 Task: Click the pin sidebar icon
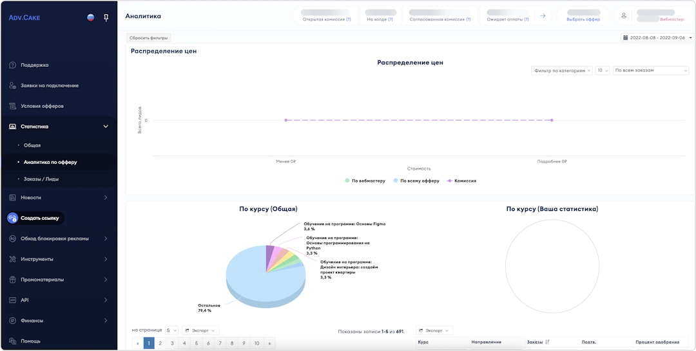click(x=106, y=17)
